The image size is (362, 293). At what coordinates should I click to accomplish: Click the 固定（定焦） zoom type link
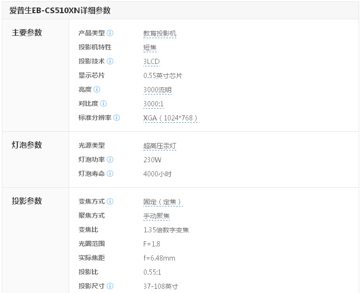click(163, 202)
